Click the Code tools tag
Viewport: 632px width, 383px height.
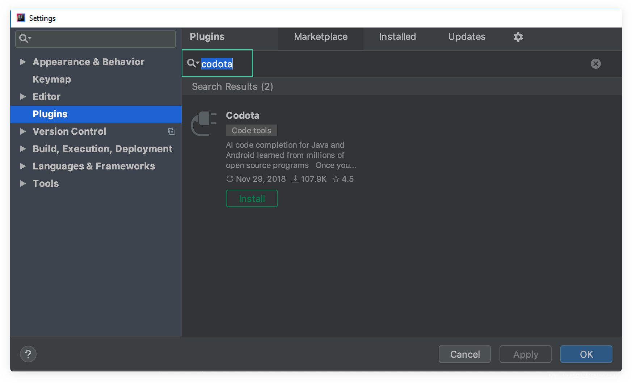pyautogui.click(x=251, y=130)
